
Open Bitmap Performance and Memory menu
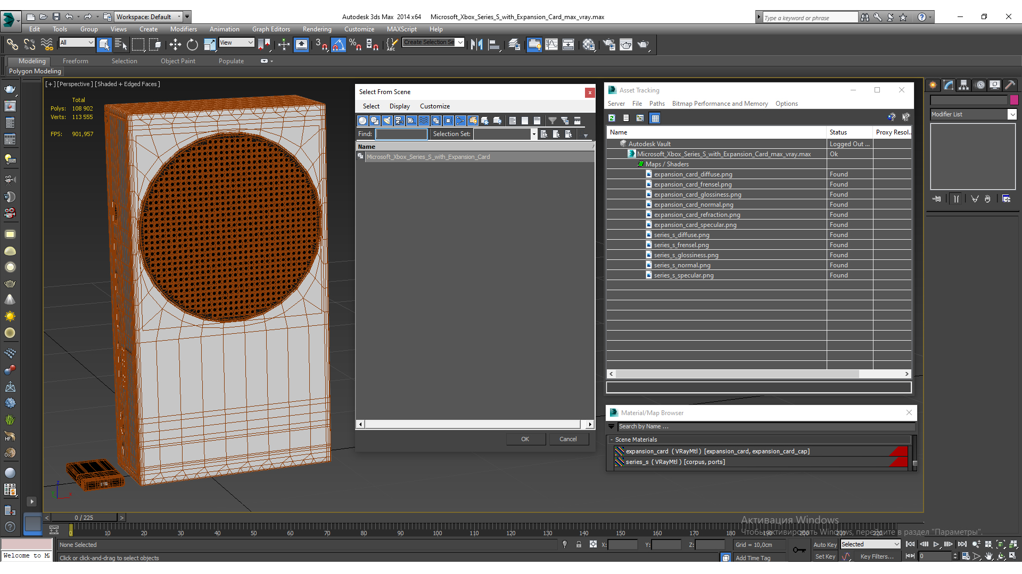[720, 104]
